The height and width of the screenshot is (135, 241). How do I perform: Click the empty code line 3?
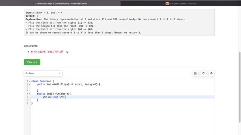[x=122, y=87]
